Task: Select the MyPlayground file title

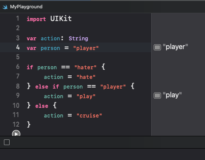Action: click(x=26, y=7)
